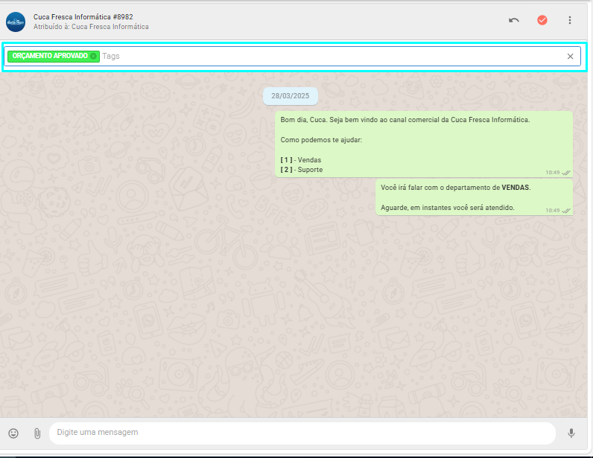This screenshot has height=458, width=593.
Task: Attach a file with paperclip icon
Action: [x=37, y=433]
